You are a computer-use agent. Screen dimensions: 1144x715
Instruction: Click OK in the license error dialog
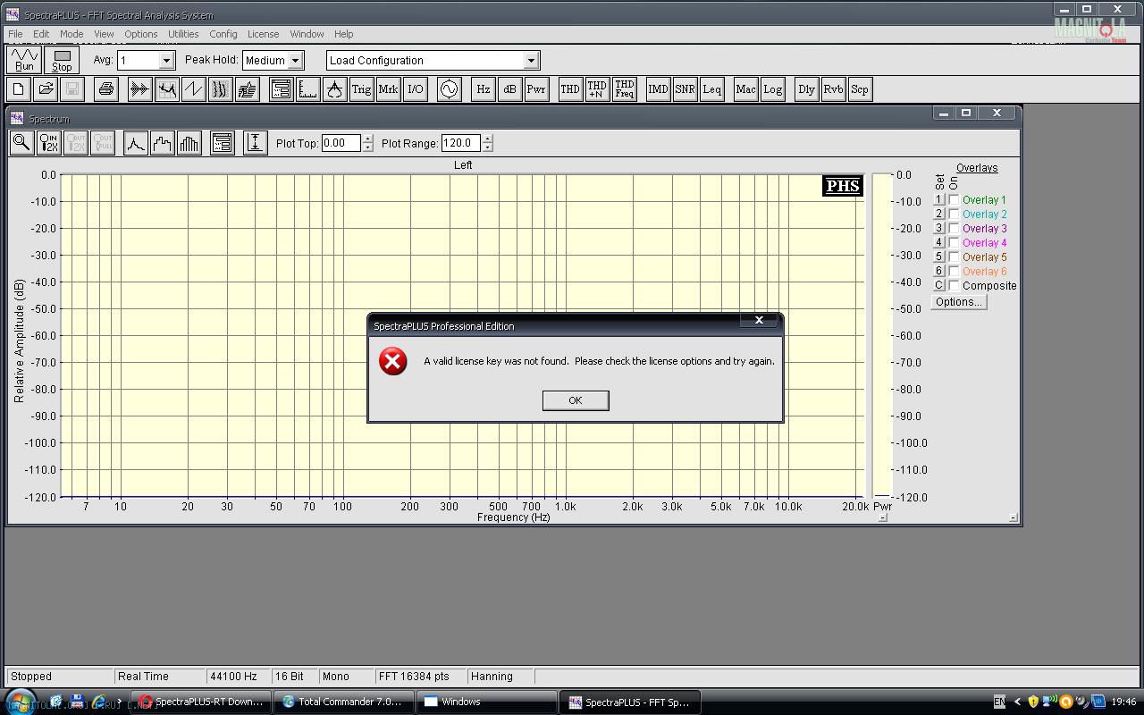tap(576, 400)
